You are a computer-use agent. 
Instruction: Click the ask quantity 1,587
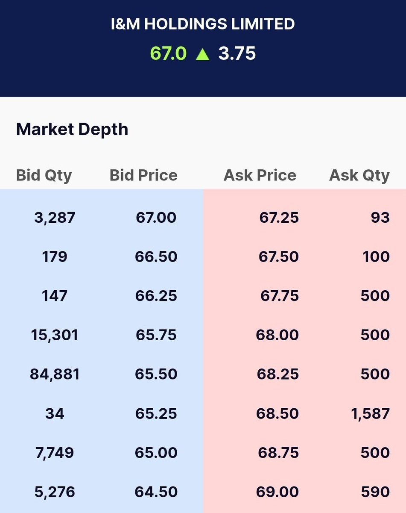371,414
